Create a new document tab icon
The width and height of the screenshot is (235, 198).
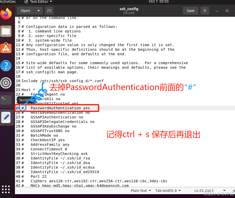click(x=49, y=11)
